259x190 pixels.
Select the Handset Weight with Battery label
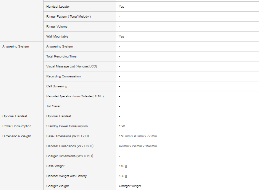(x=66, y=176)
